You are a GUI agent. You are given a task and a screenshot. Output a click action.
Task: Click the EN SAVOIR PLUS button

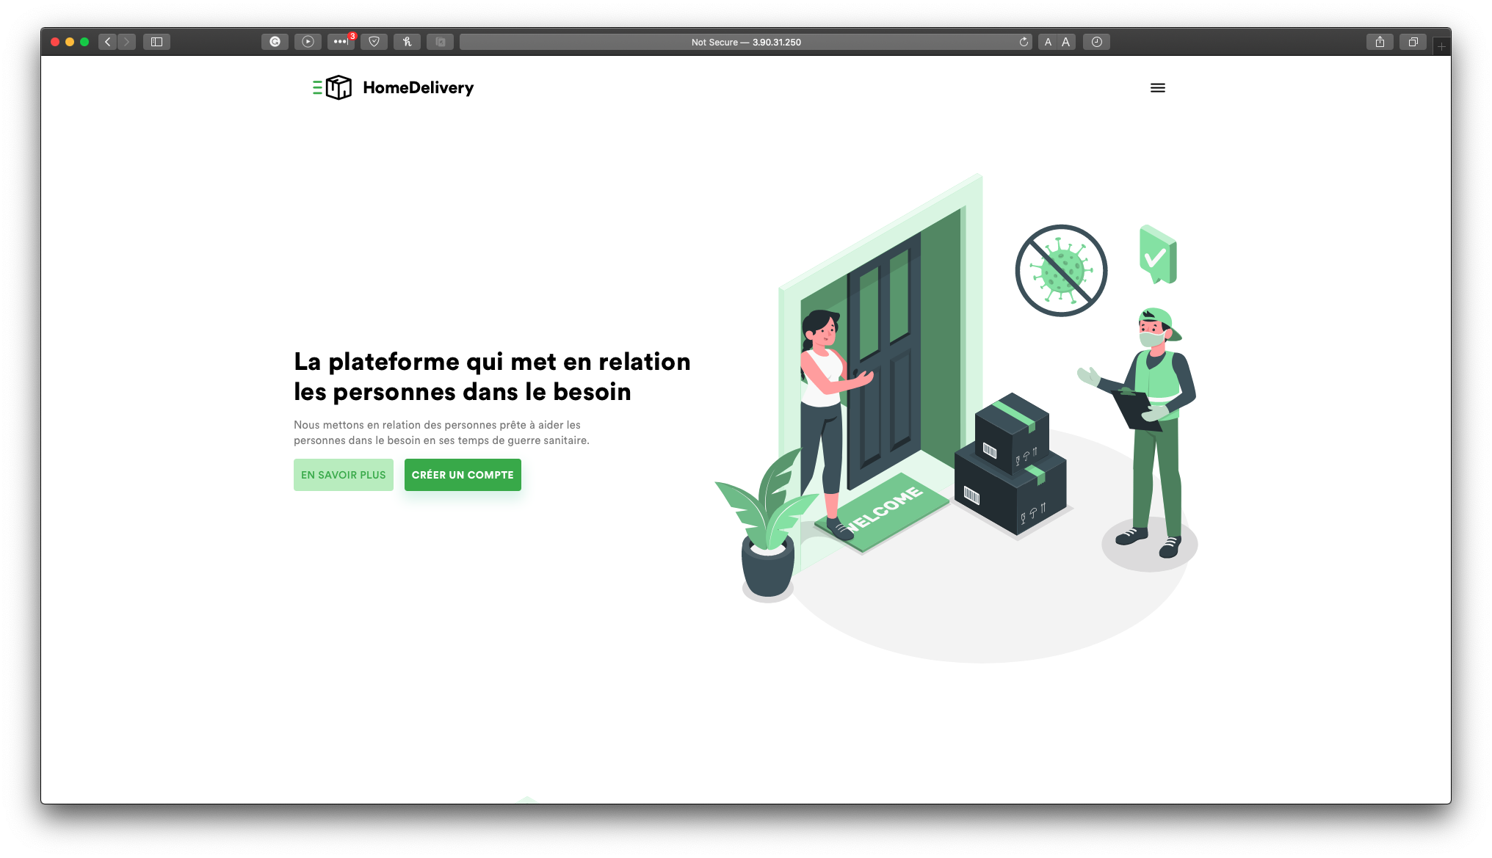point(343,475)
